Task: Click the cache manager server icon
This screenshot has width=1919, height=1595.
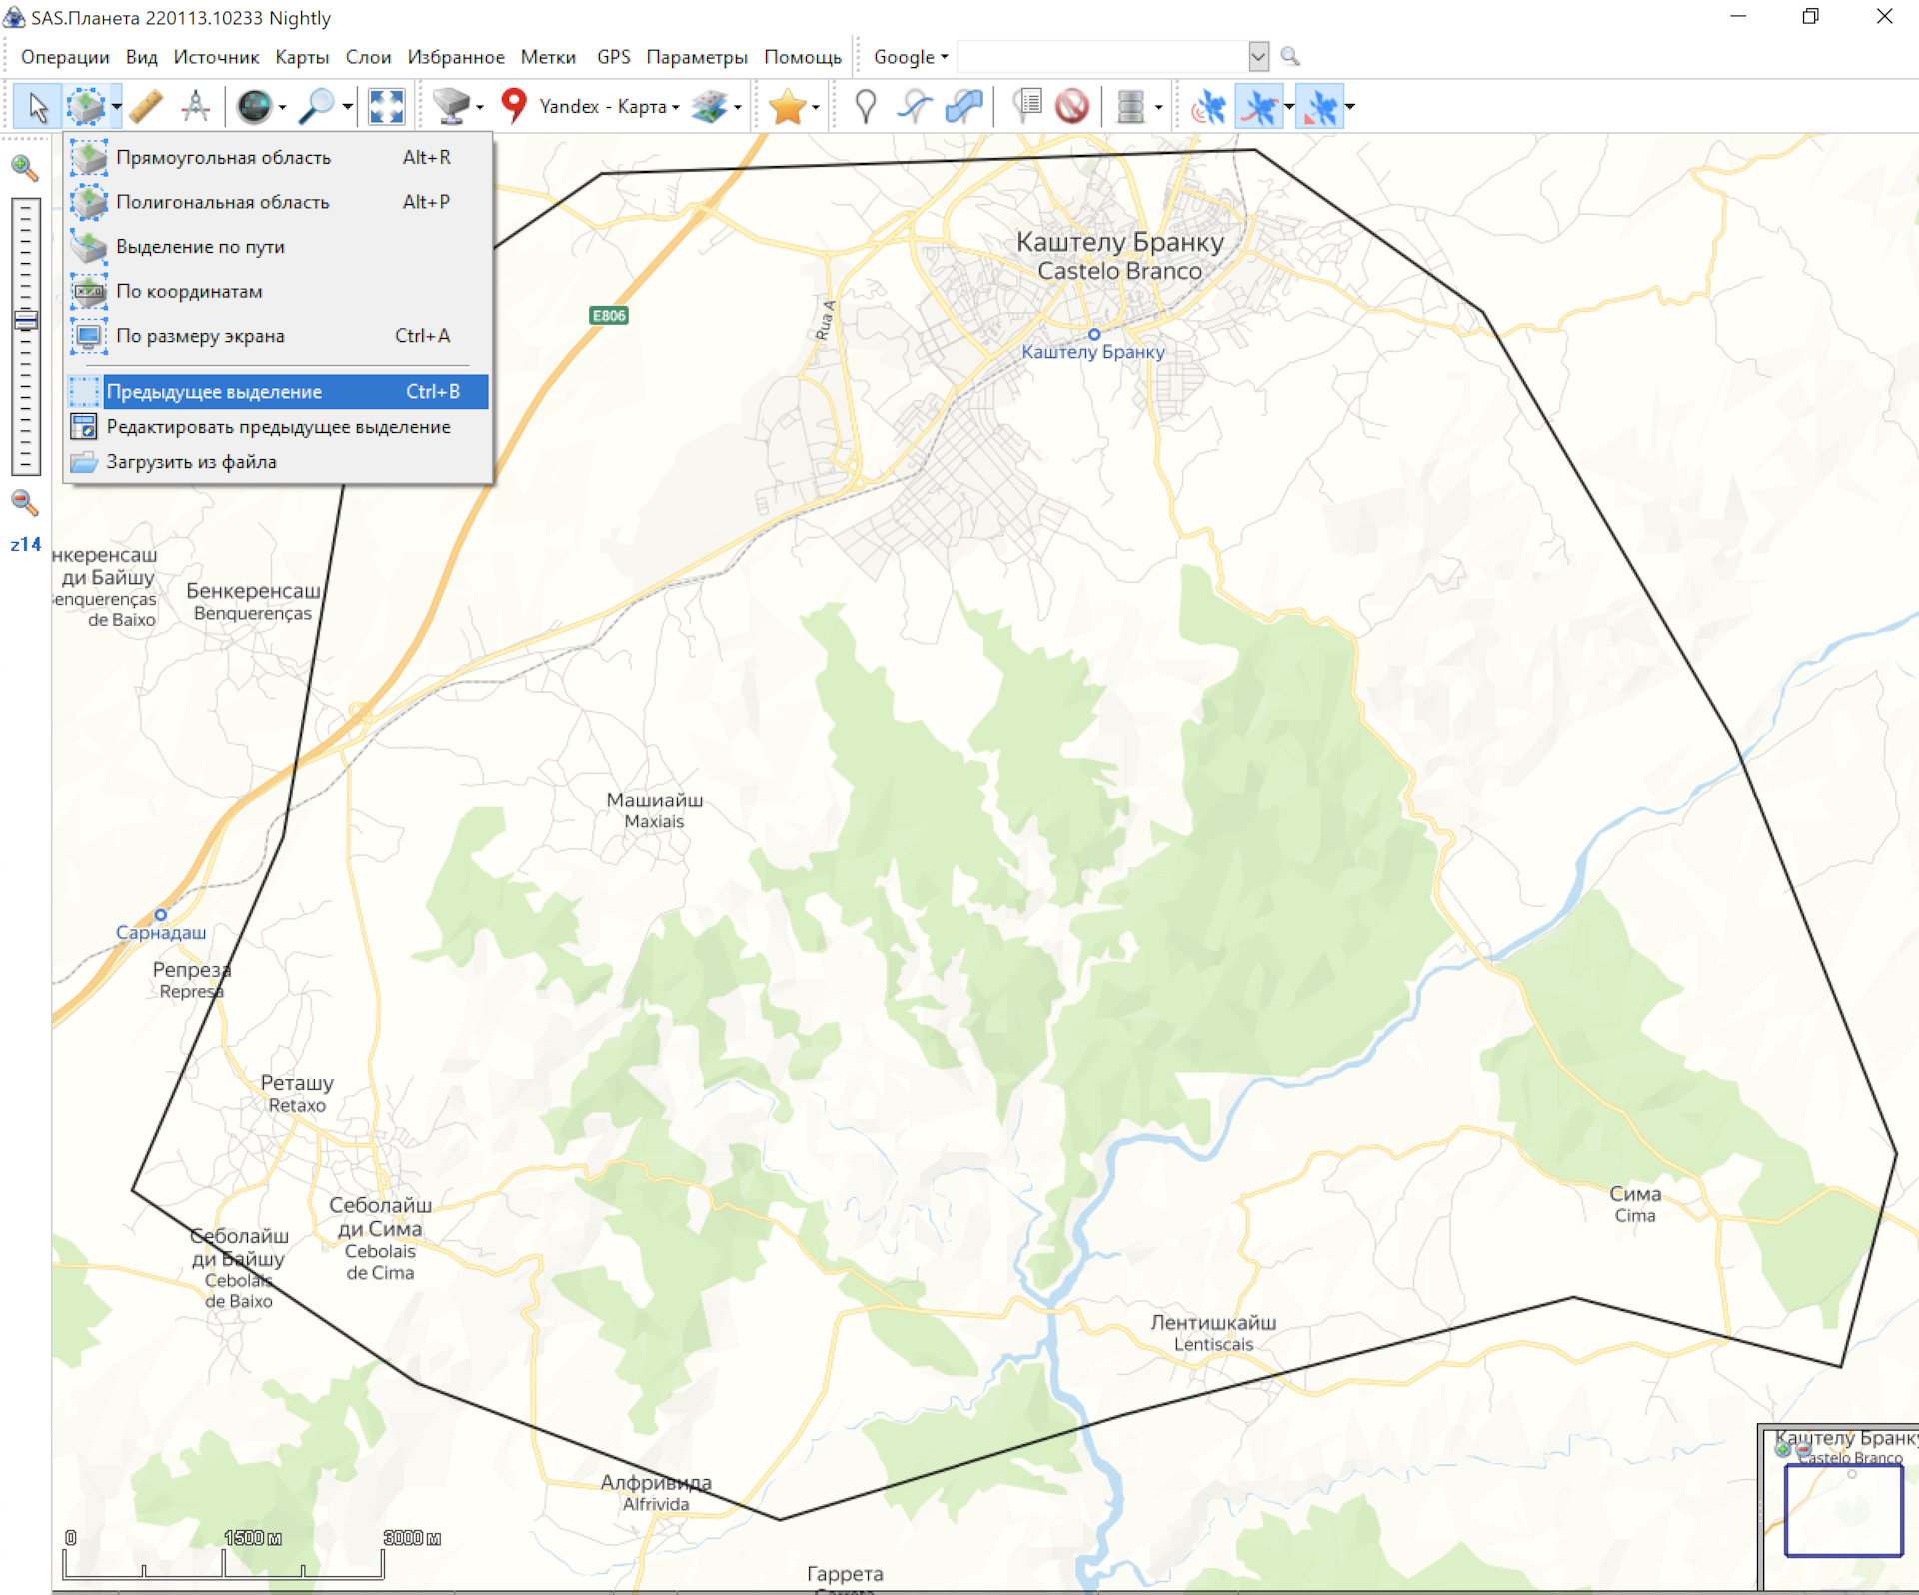Action: [x=1131, y=106]
